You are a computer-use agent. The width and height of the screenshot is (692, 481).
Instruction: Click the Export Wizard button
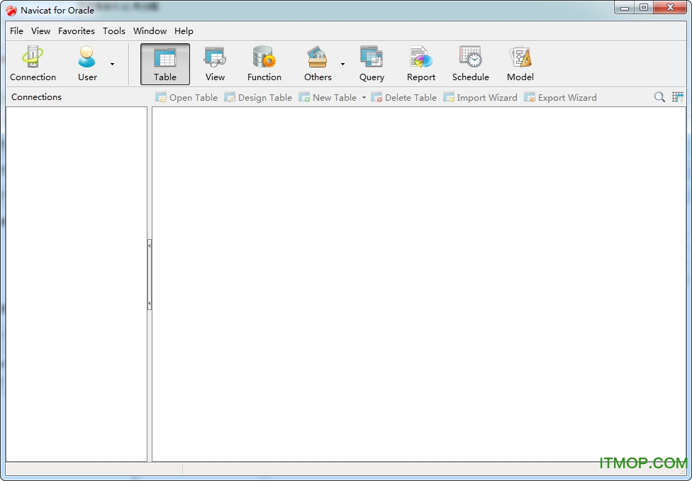pos(560,98)
